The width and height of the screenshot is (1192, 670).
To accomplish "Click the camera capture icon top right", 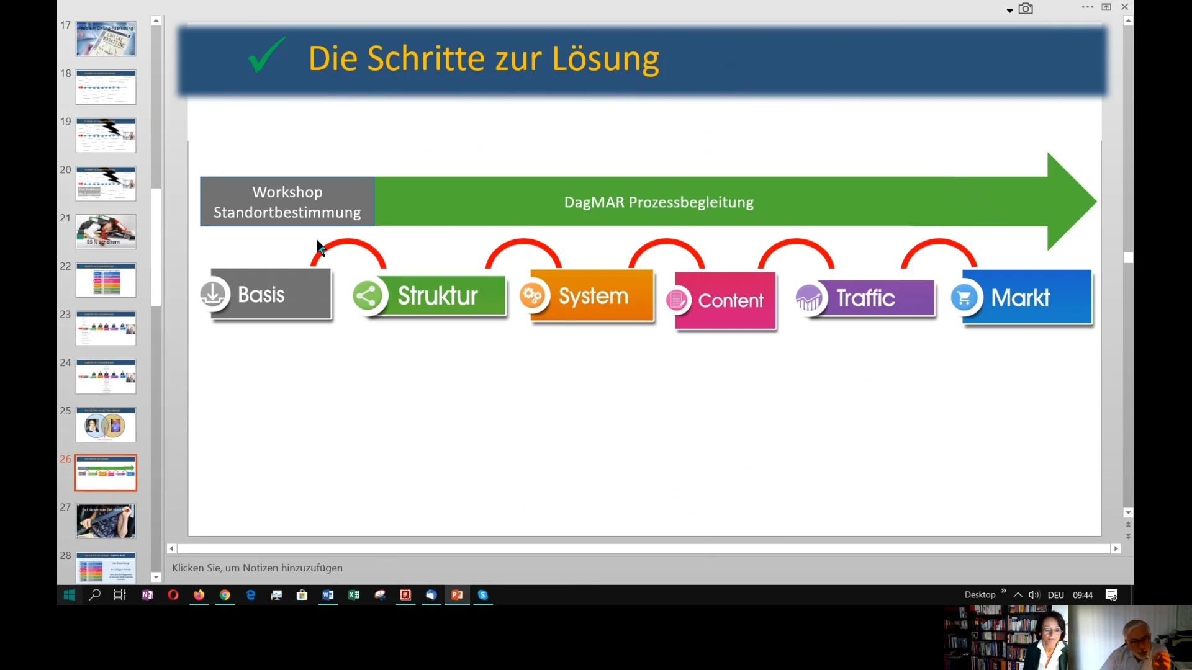I will 1026,8.
